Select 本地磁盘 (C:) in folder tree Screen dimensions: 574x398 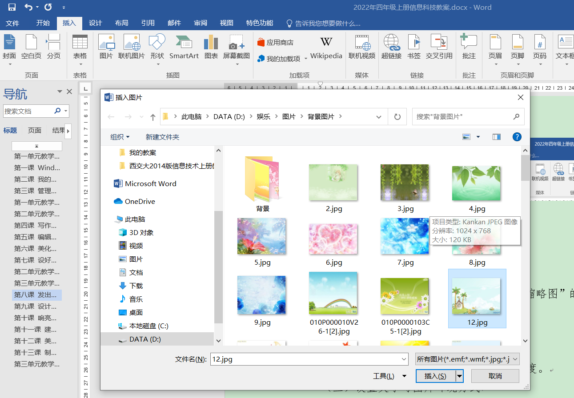click(149, 326)
